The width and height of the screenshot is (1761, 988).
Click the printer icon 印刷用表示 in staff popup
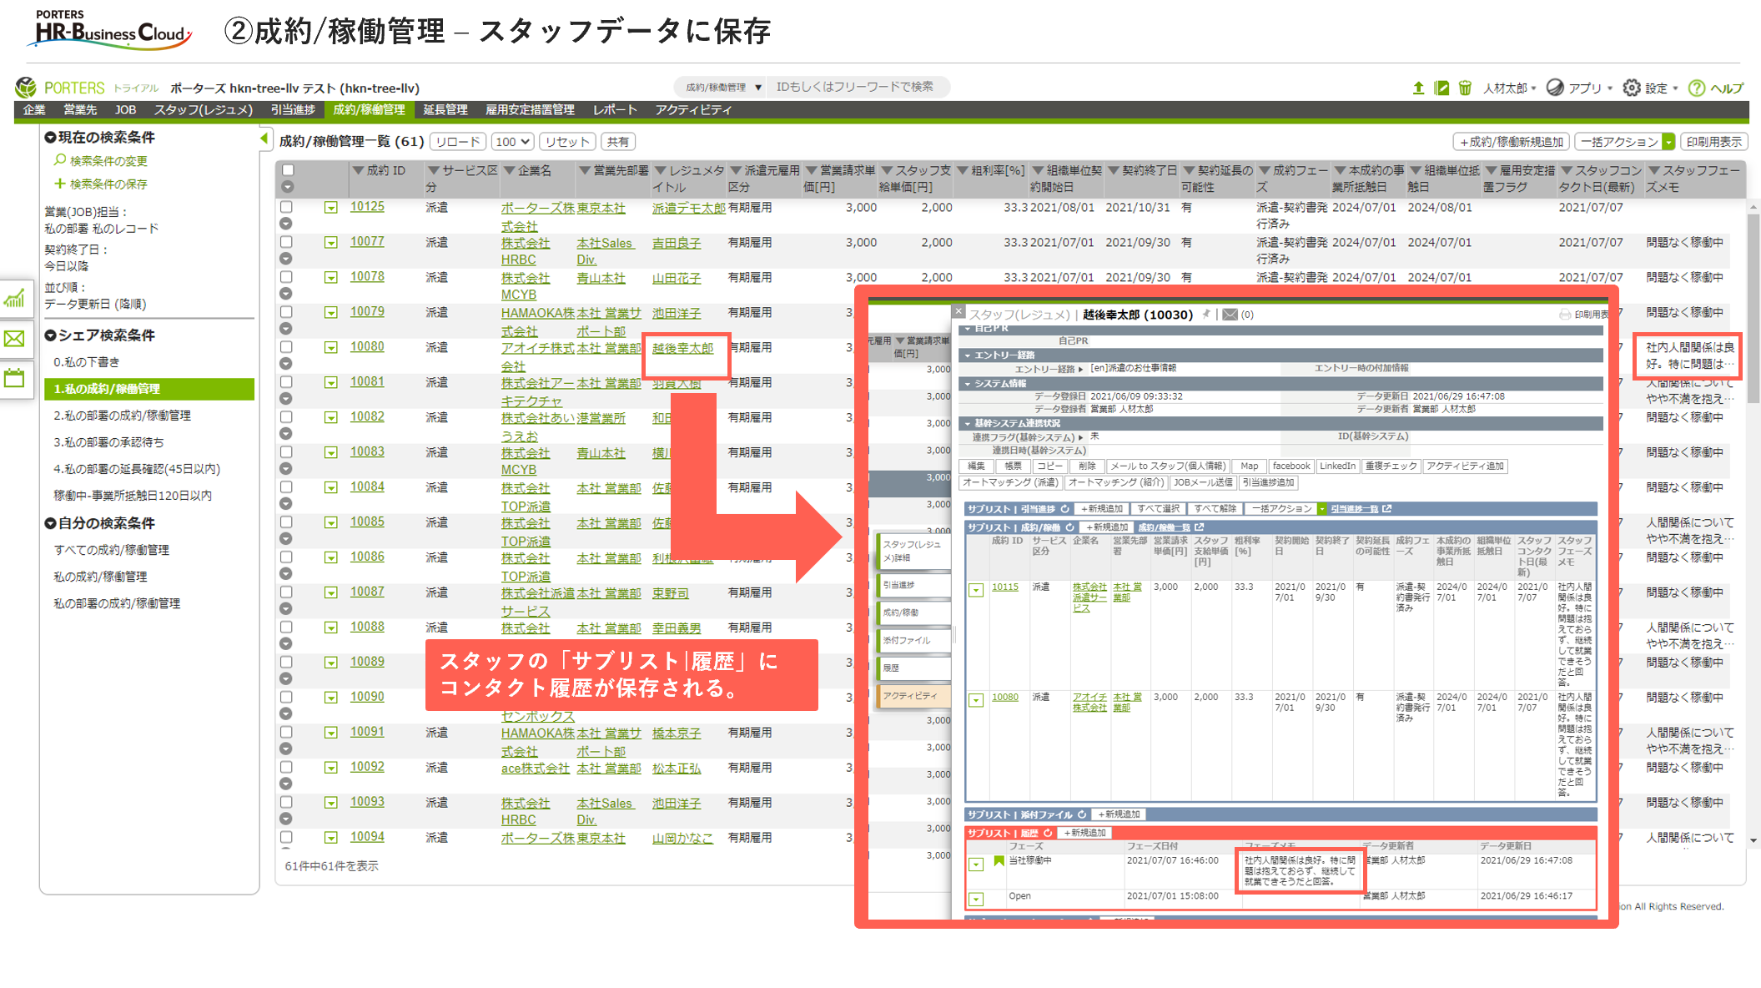pos(1565,315)
